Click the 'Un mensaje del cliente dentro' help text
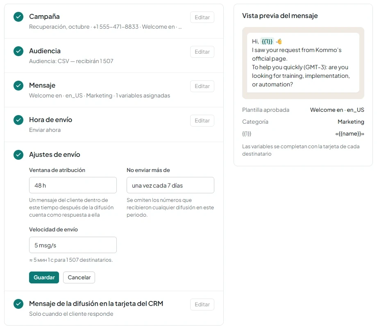The height and width of the screenshot is (326, 377). point(71,207)
